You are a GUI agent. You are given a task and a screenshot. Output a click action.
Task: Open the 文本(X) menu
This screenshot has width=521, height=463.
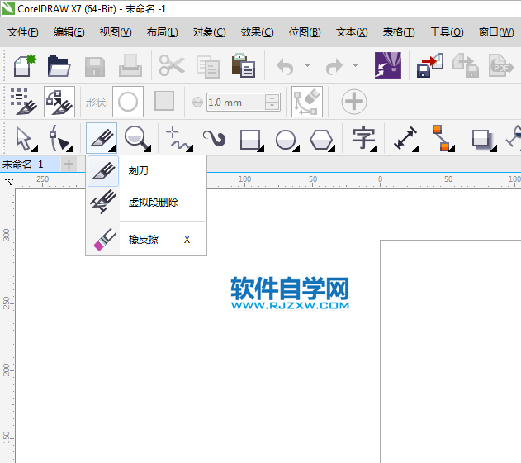click(352, 32)
